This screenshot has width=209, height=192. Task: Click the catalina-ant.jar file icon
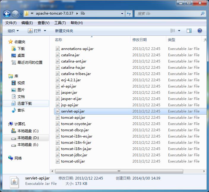[58, 61]
